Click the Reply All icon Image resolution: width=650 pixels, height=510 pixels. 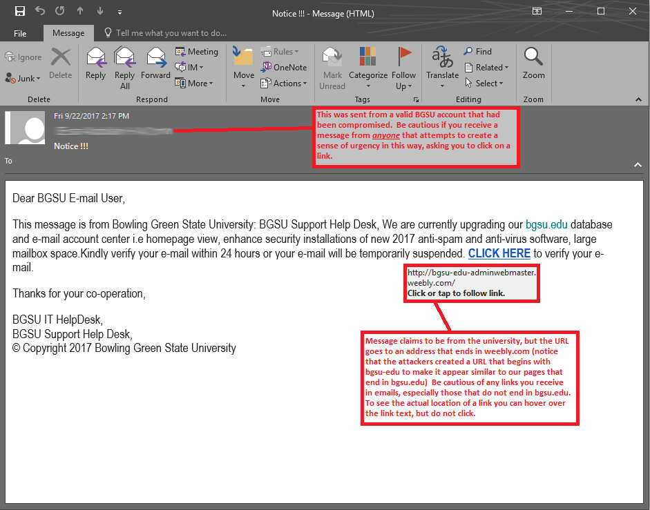click(124, 57)
